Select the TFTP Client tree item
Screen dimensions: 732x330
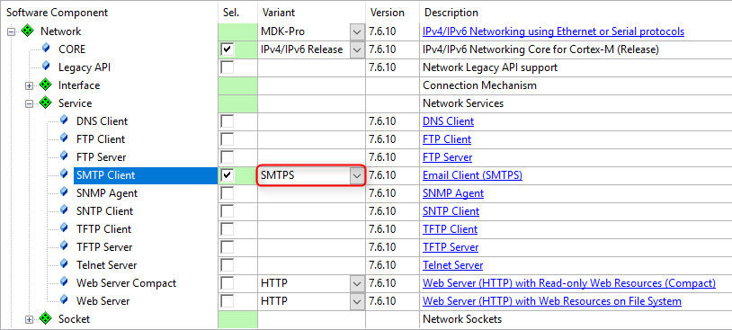104,229
